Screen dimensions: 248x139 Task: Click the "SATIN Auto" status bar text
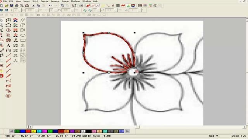tap(91, 136)
